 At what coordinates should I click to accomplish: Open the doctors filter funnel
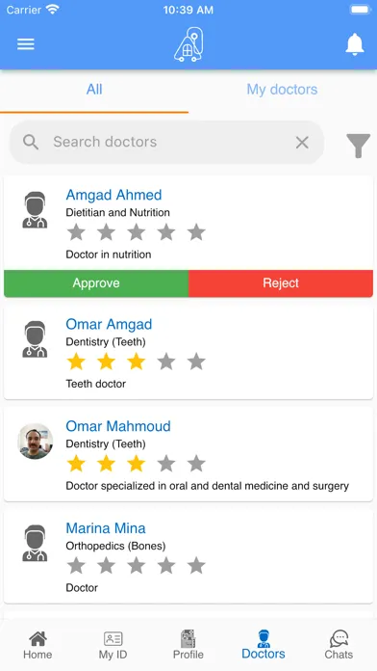coord(358,146)
